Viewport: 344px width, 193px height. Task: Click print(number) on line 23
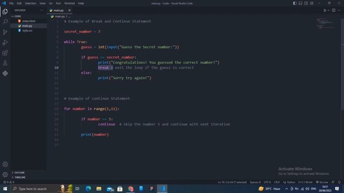[95, 135]
